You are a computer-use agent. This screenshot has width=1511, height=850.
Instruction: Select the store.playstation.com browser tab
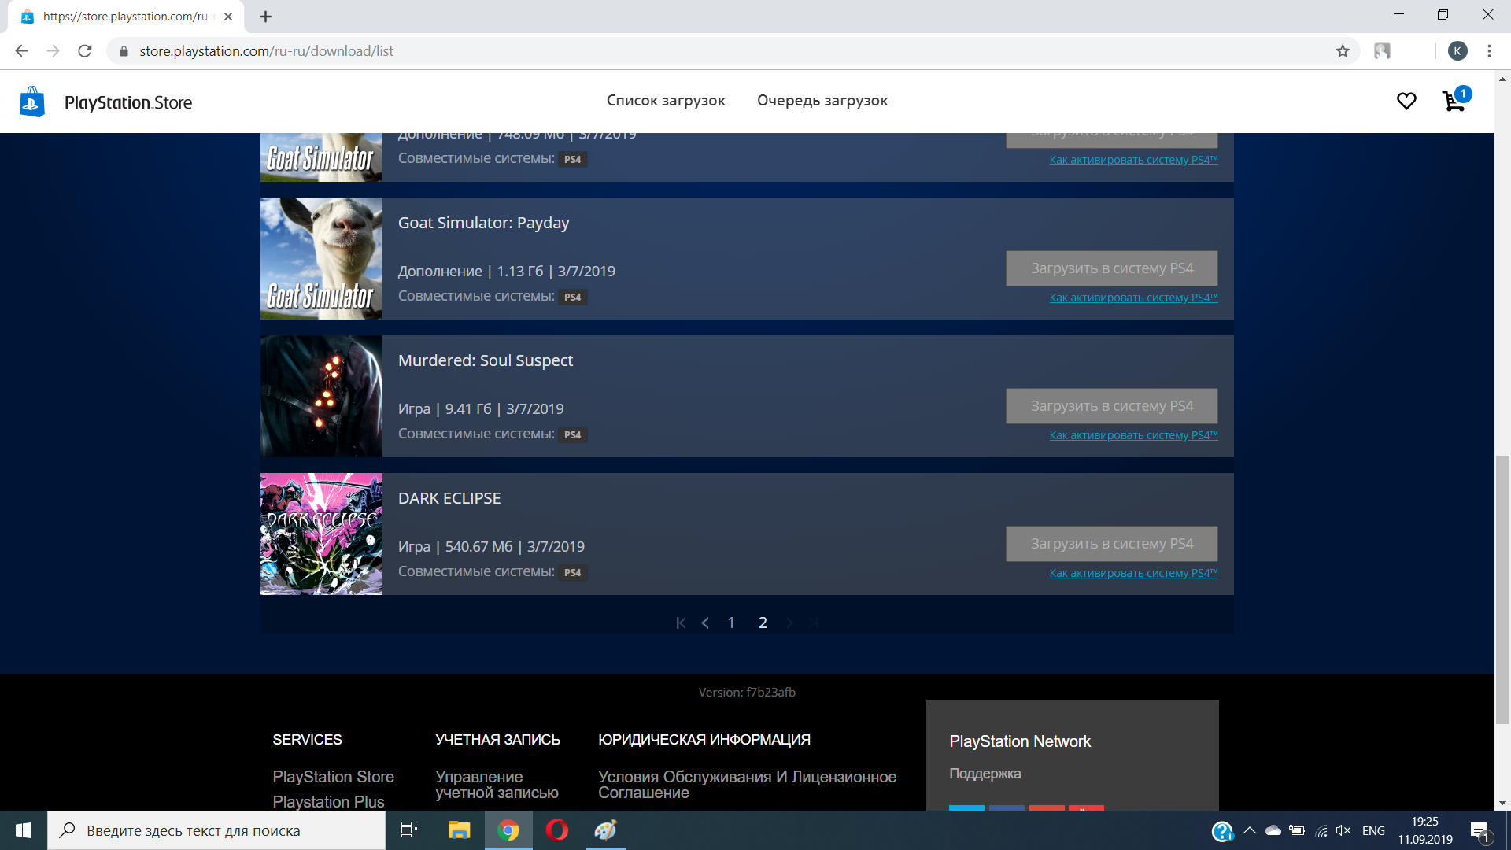(126, 17)
